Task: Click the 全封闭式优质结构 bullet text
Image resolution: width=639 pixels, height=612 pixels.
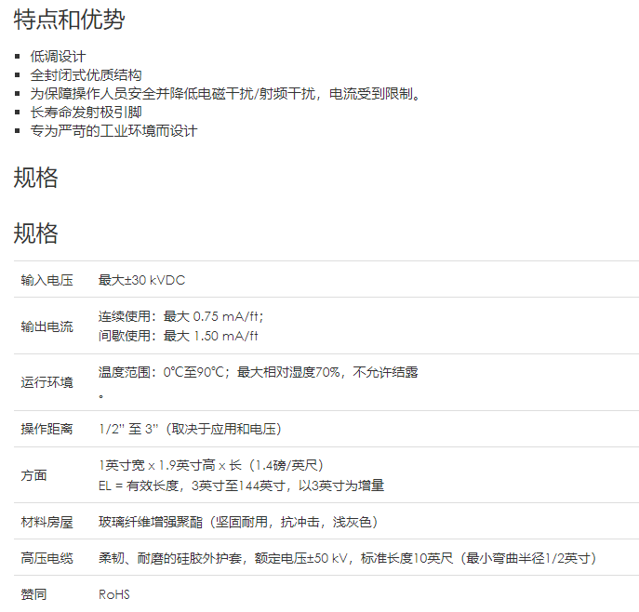Action: tap(86, 75)
